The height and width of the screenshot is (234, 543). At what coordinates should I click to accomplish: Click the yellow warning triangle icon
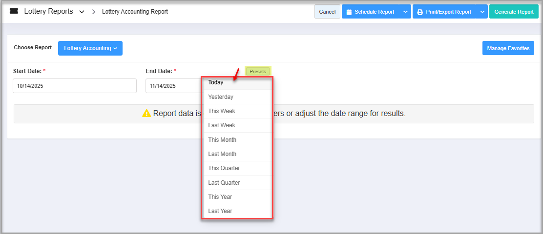tap(146, 114)
